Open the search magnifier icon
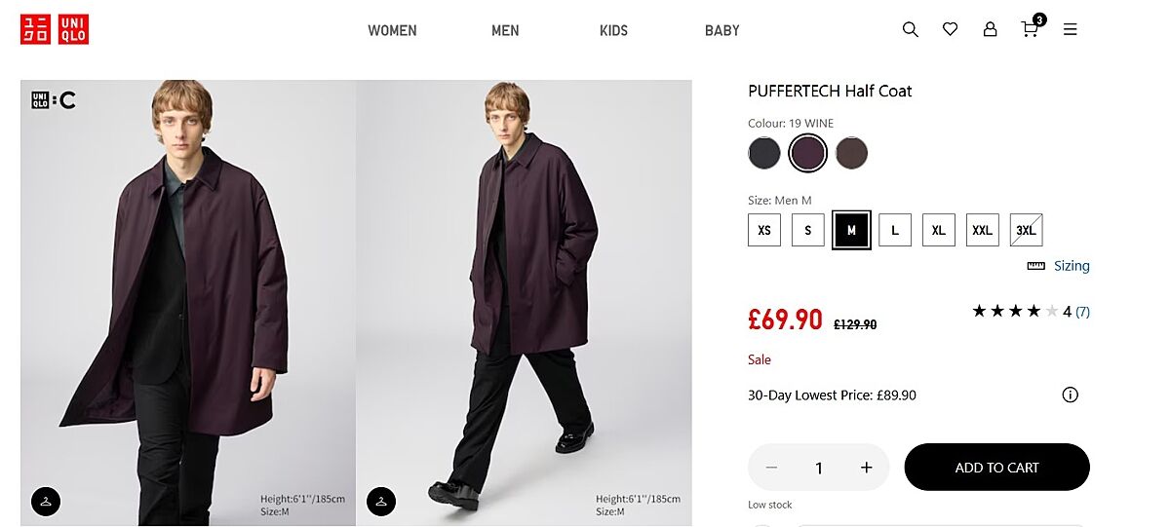Image resolution: width=1170 pixels, height=527 pixels. click(x=910, y=30)
